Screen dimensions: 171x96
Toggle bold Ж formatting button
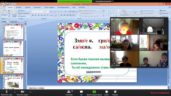(x=33, y=15)
